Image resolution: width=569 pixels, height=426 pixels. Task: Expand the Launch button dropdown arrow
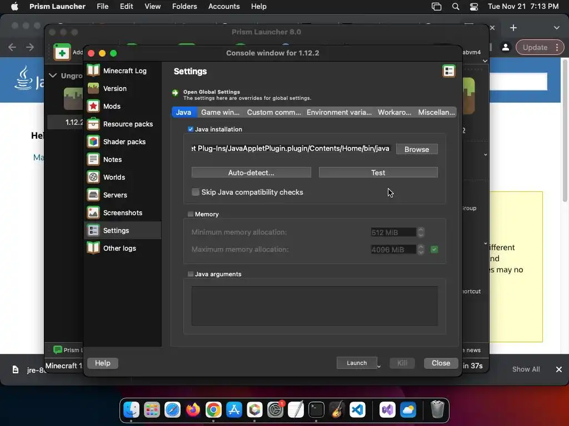click(x=379, y=366)
